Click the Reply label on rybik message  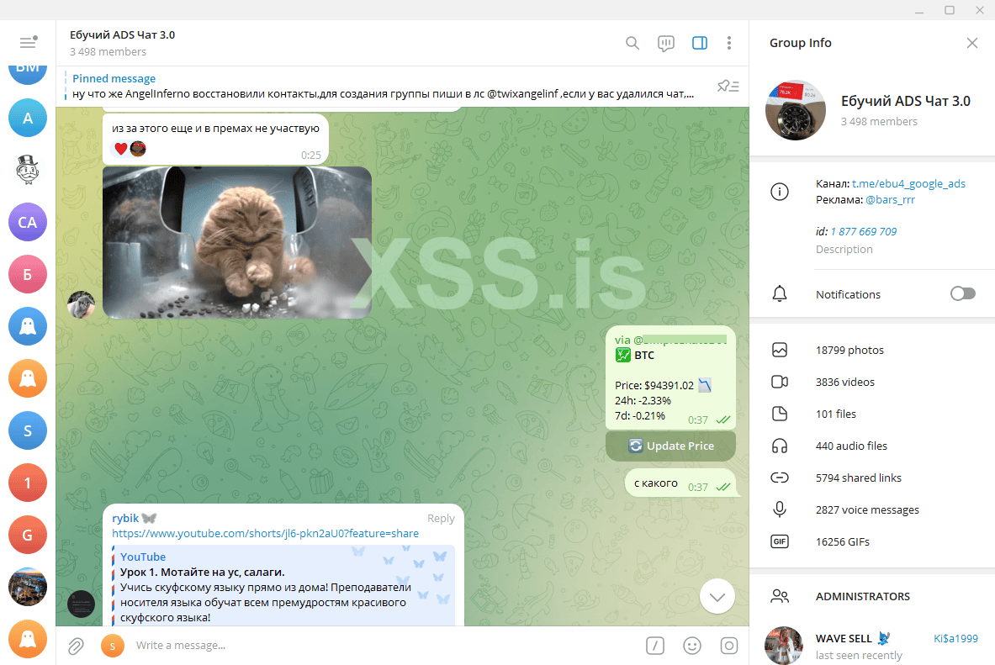(441, 519)
